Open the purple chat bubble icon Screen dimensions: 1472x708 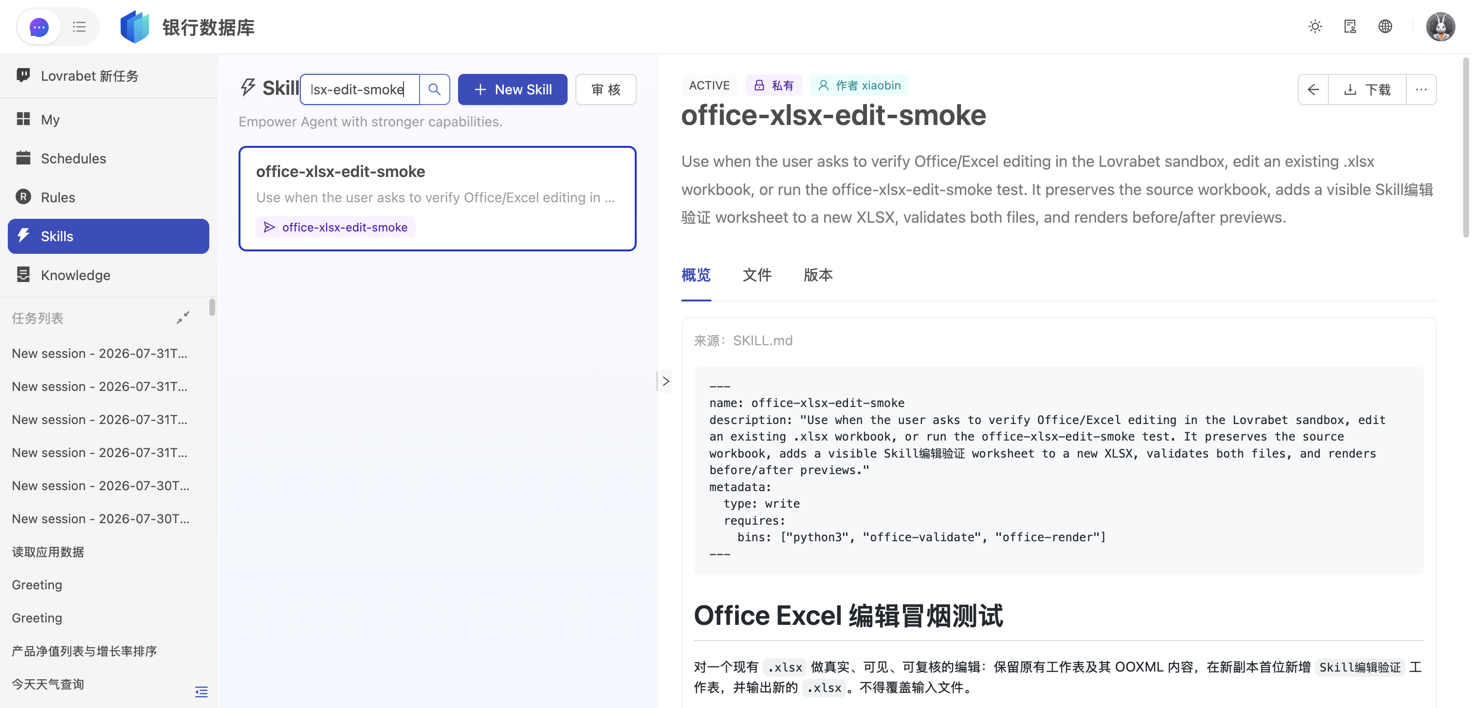tap(39, 27)
